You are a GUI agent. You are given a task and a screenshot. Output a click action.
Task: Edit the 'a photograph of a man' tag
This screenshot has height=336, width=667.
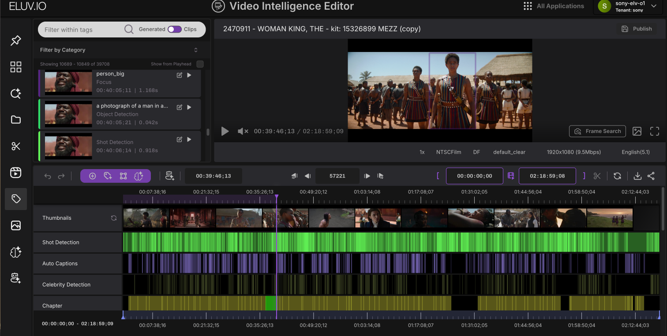180,107
